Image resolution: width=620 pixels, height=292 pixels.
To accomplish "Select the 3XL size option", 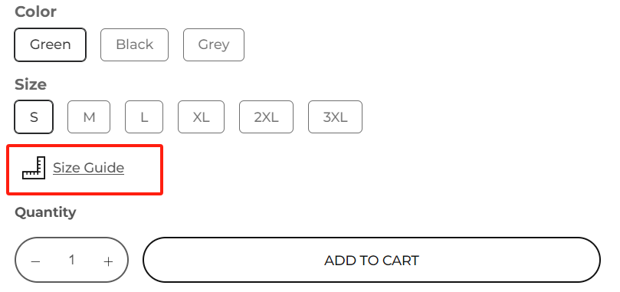I will point(335,117).
